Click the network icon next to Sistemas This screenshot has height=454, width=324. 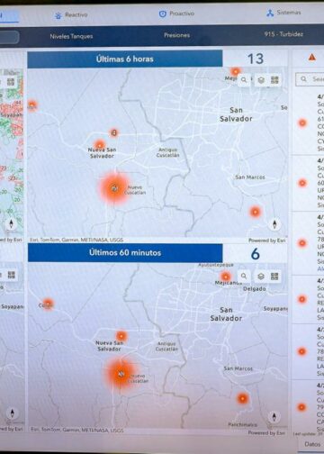point(270,13)
